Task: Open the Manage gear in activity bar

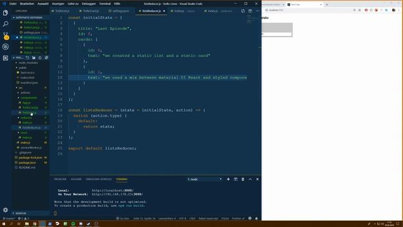Action: click(6, 210)
